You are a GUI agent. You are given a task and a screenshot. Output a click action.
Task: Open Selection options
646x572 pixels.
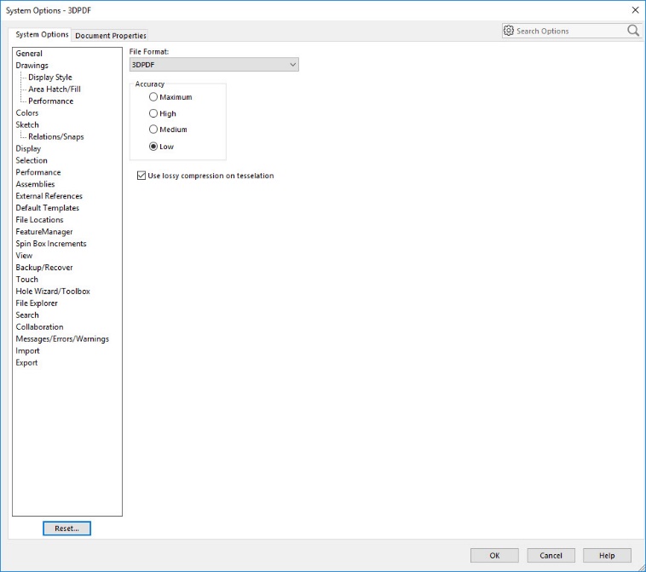32,161
